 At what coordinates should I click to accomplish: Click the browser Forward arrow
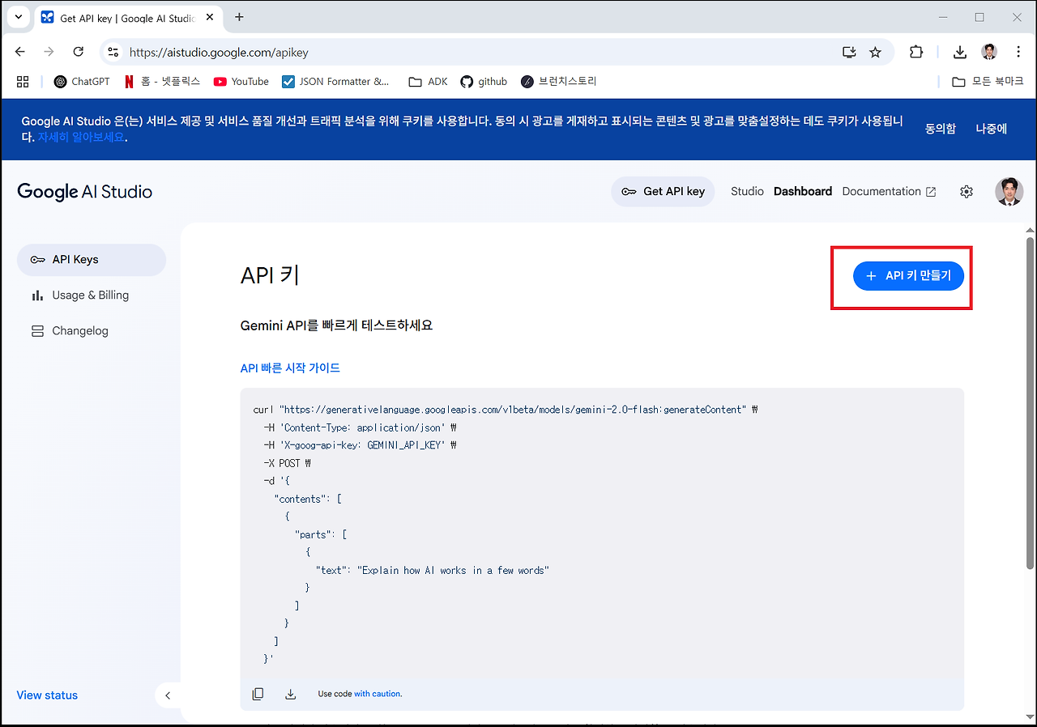click(x=49, y=52)
